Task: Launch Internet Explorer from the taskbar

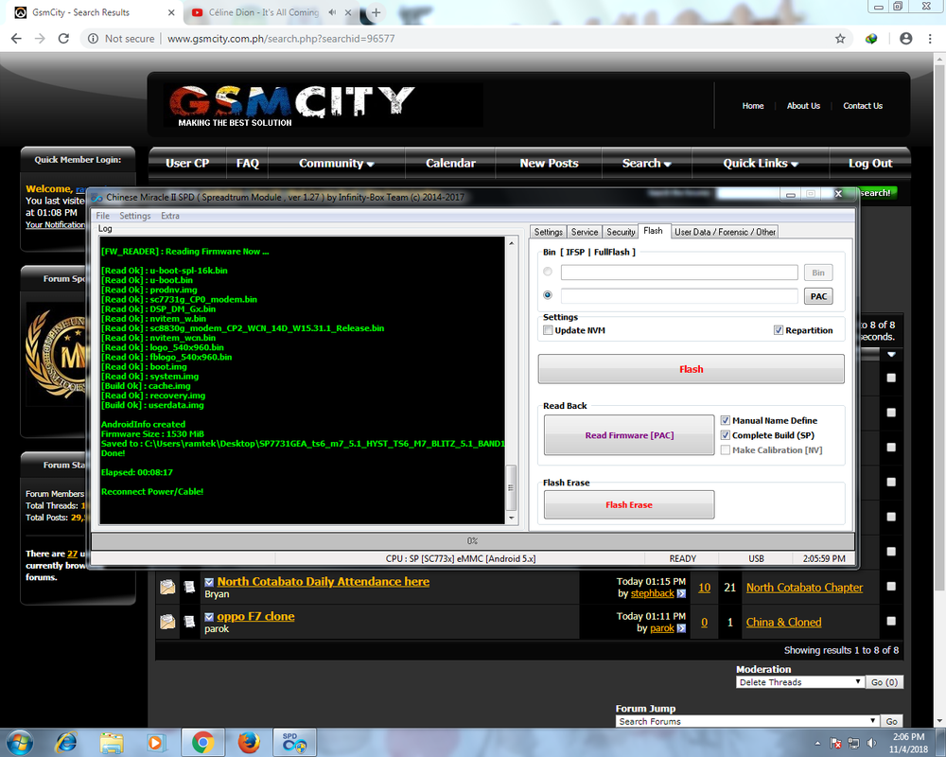Action: [x=66, y=742]
